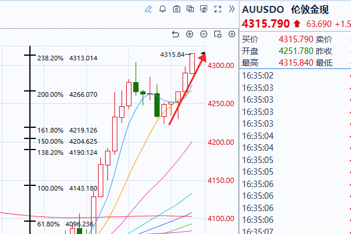
Task: Toggle fullscreen chart mode icon
Action: (x=218, y=9)
